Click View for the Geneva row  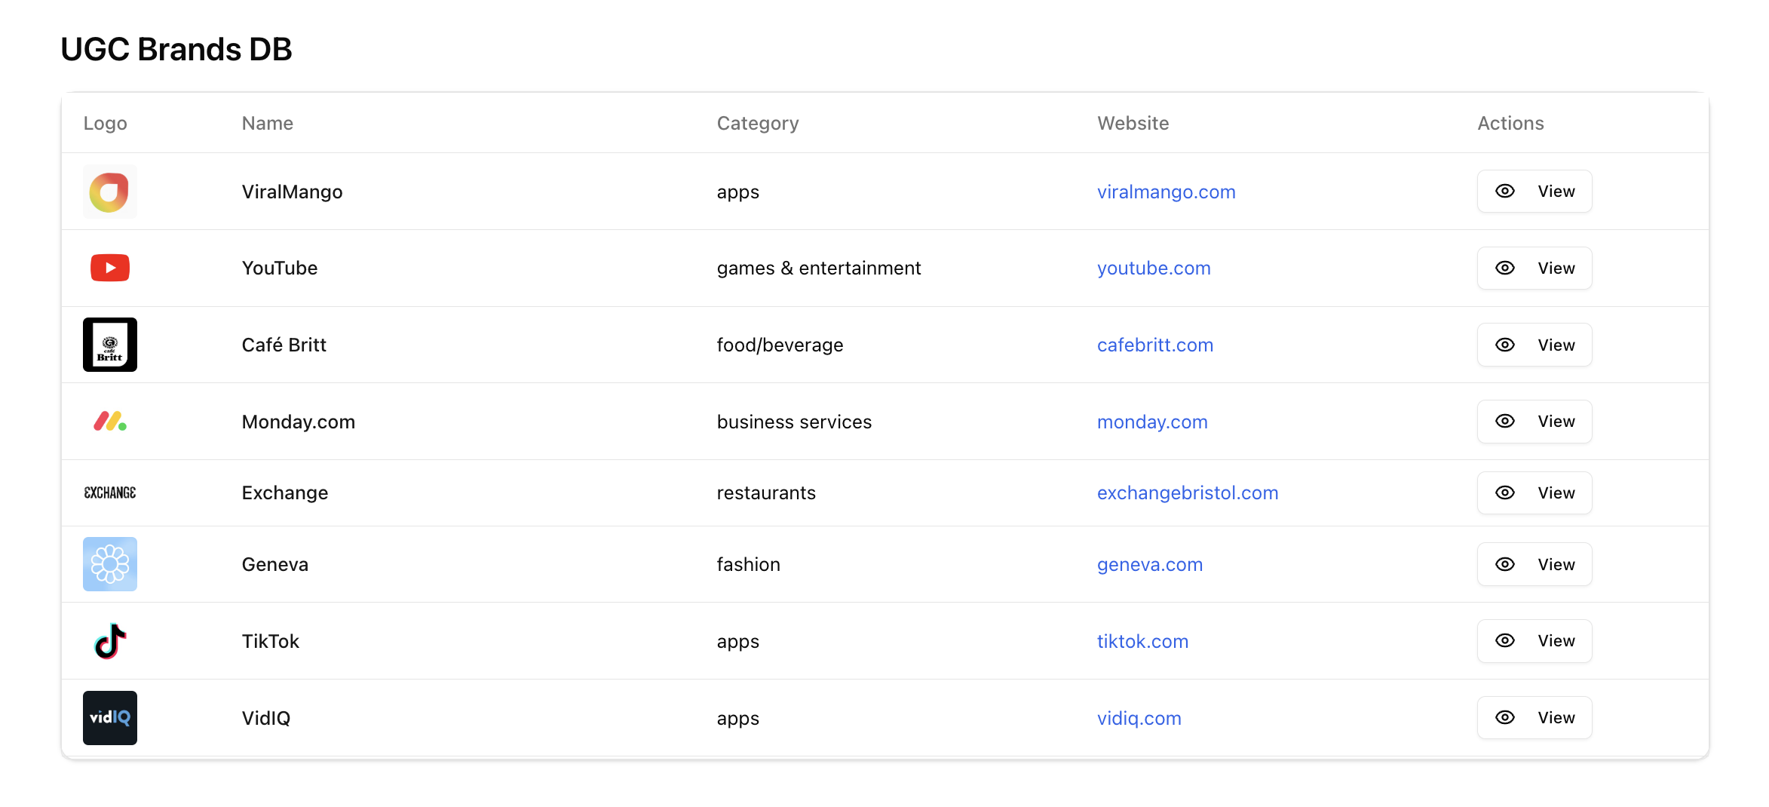point(1534,564)
